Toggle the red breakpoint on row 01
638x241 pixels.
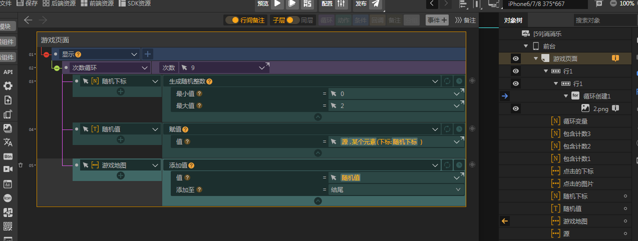point(46,54)
